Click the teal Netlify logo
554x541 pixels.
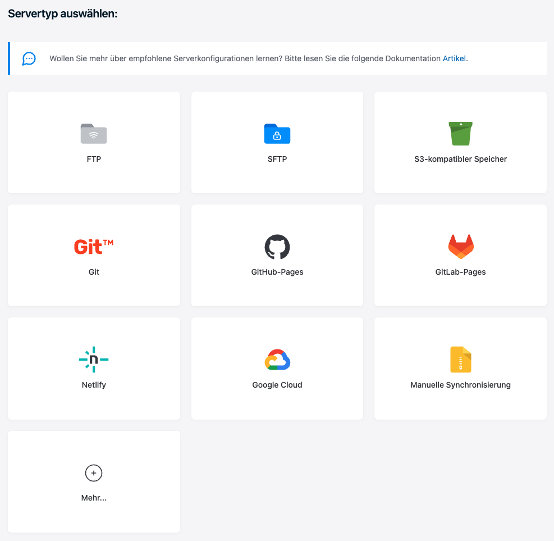tap(94, 360)
